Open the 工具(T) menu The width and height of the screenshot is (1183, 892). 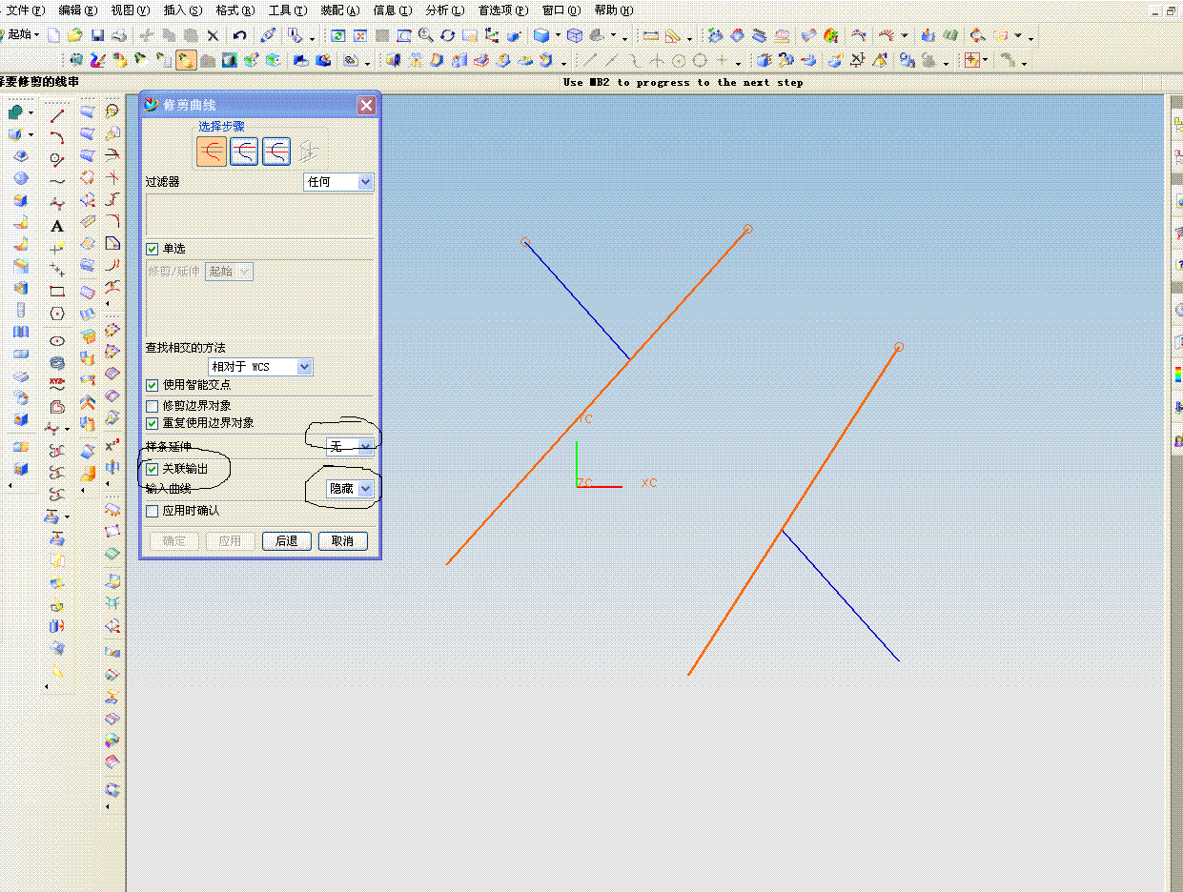coord(287,10)
